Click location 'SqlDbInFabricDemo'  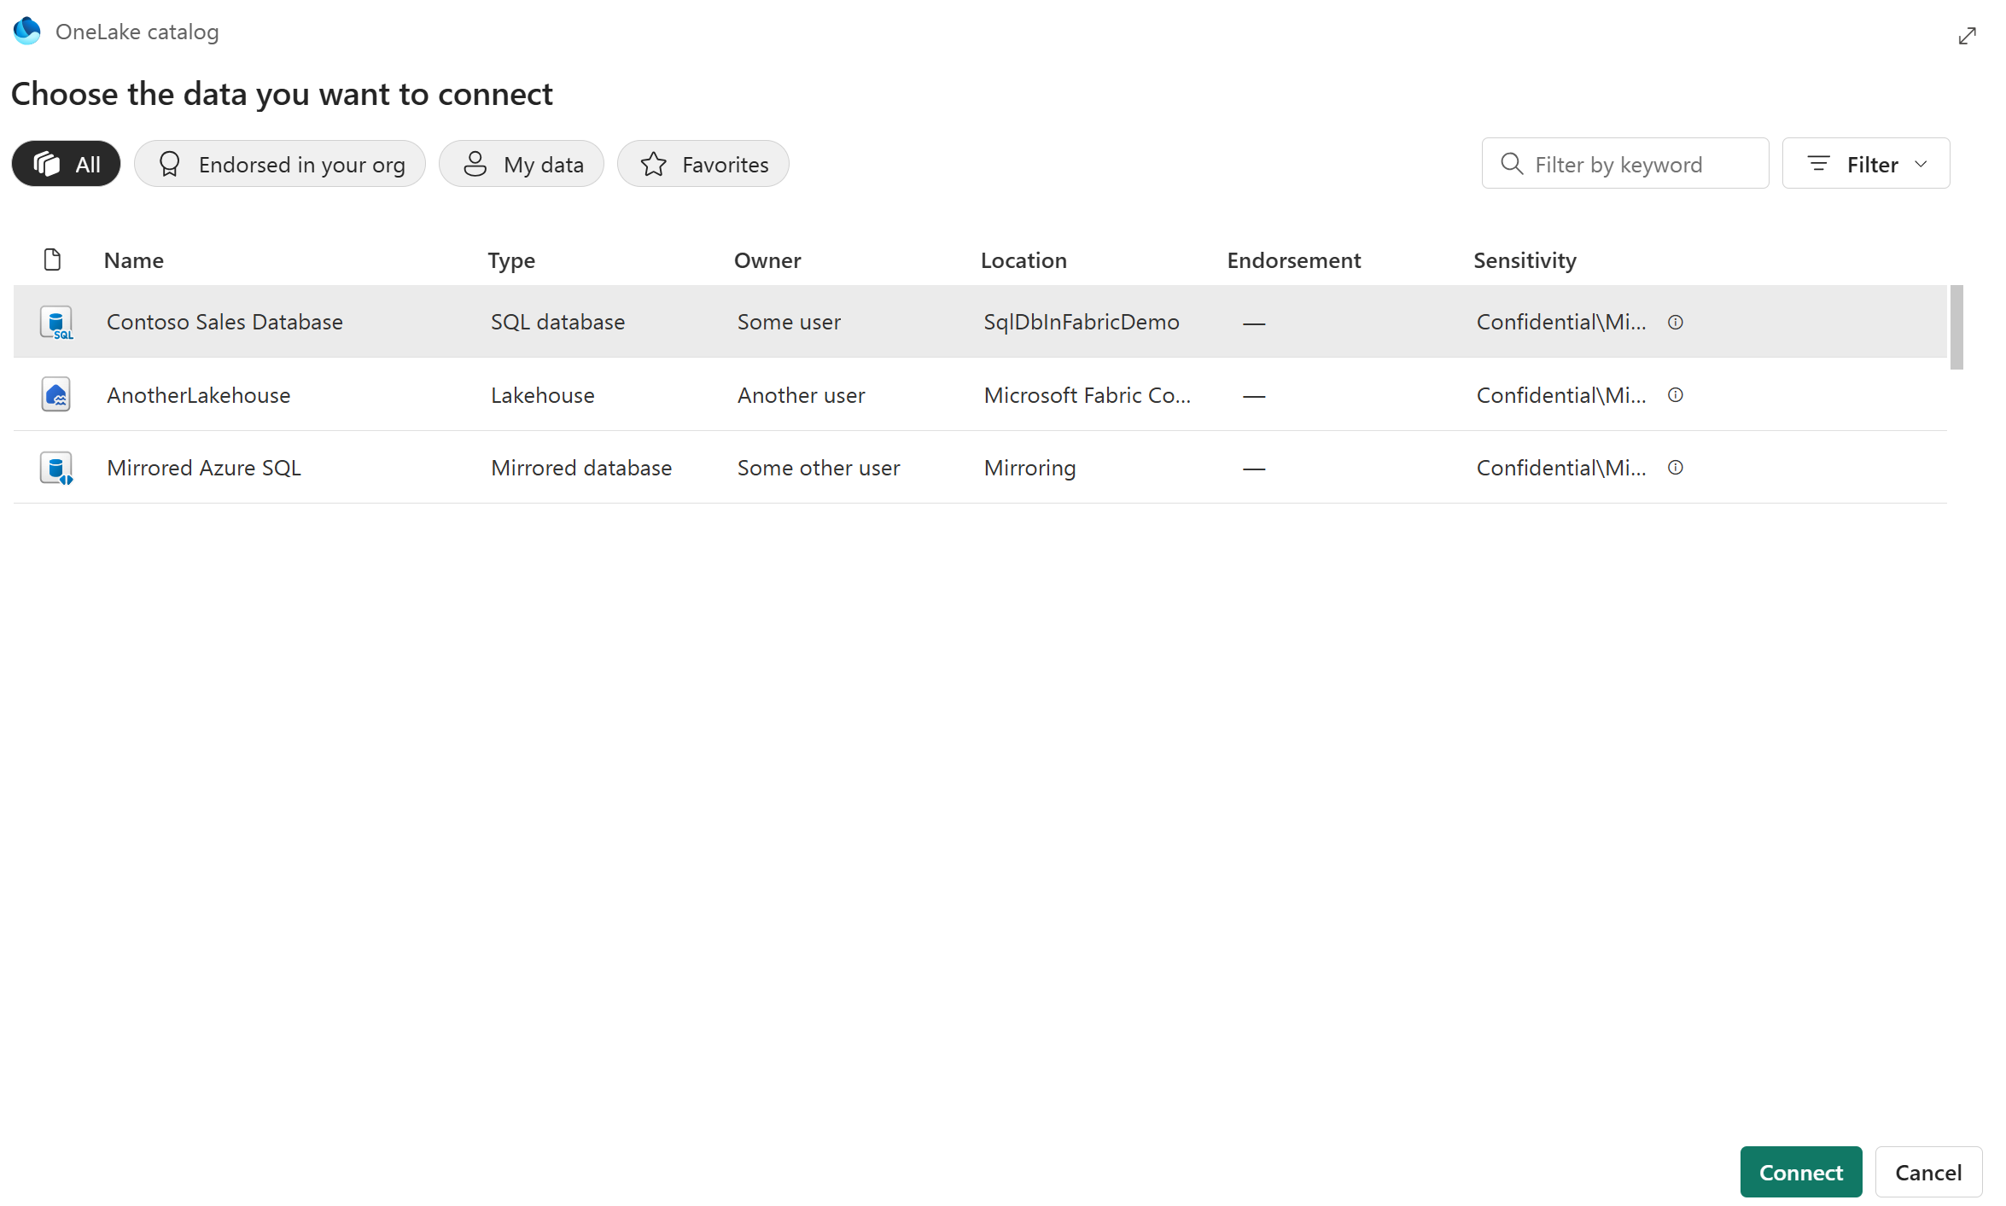tap(1082, 322)
